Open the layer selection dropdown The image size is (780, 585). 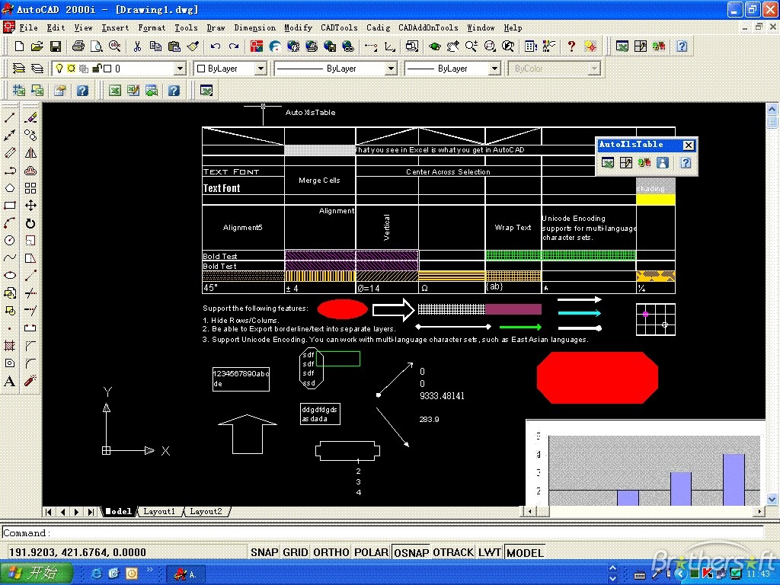click(x=181, y=69)
